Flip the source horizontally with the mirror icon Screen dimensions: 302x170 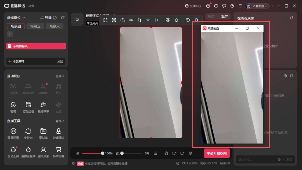point(131,20)
